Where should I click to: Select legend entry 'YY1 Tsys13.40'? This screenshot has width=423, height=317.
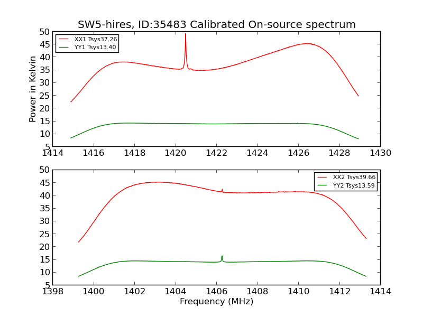point(95,47)
